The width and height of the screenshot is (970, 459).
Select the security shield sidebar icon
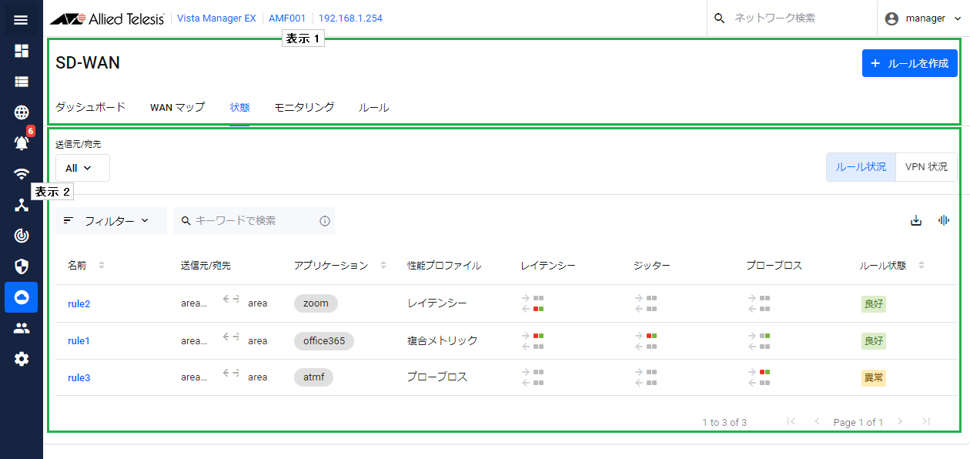pyautogui.click(x=21, y=266)
